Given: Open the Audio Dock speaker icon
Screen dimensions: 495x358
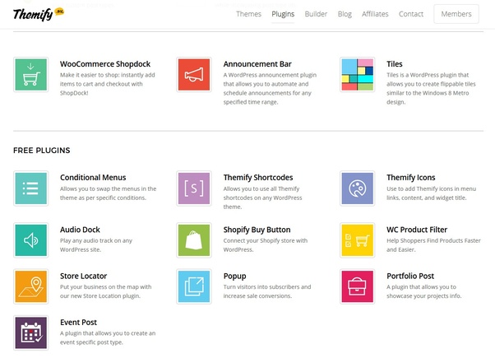Looking at the screenshot, I should click(31, 240).
